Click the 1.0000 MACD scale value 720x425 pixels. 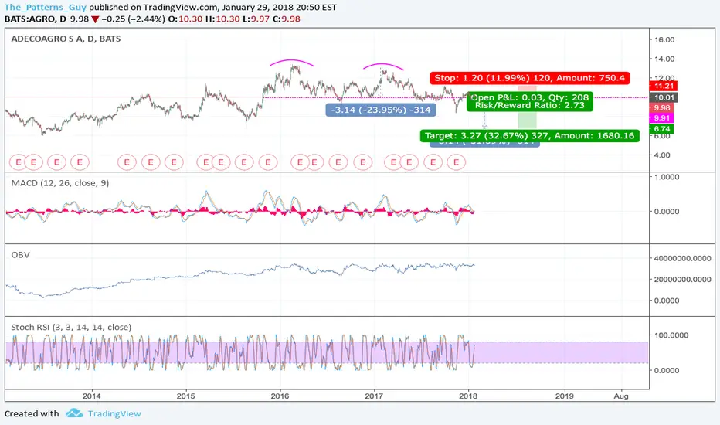click(667, 178)
